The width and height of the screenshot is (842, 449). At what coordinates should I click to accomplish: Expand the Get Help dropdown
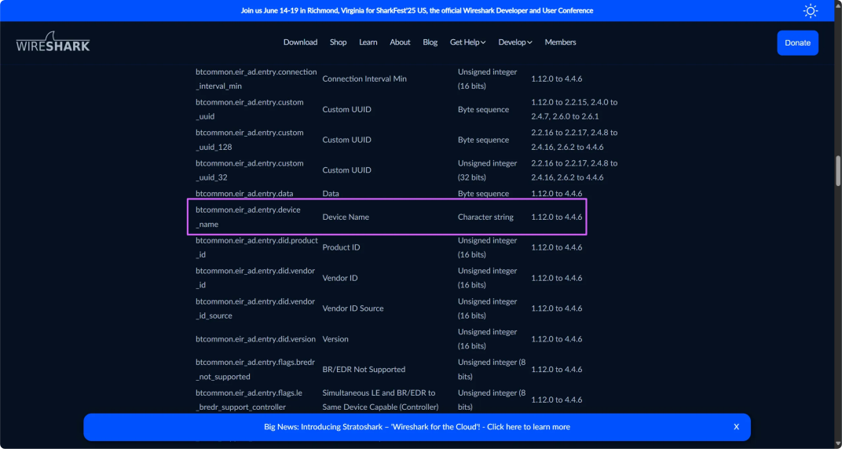click(467, 42)
